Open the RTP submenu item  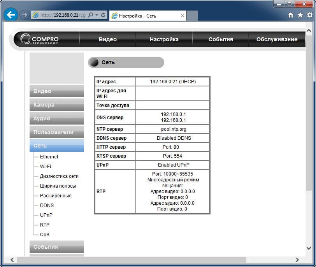click(x=44, y=225)
